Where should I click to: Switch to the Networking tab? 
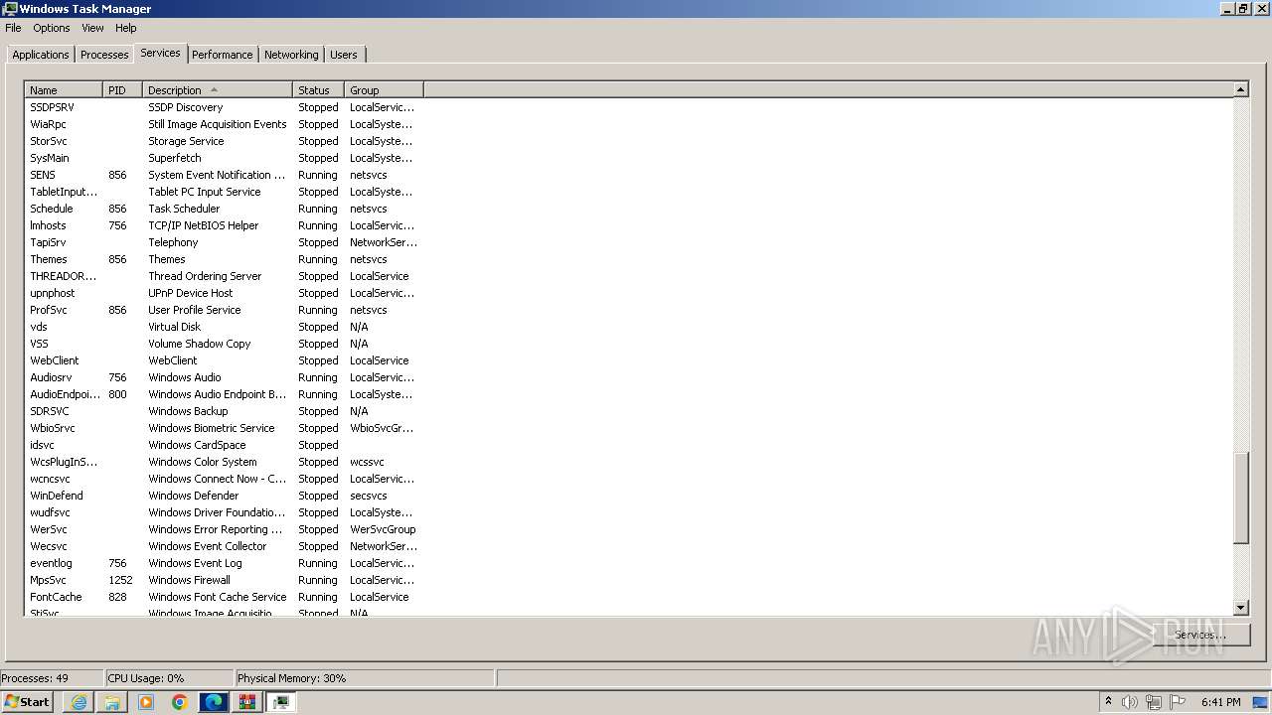click(x=291, y=55)
